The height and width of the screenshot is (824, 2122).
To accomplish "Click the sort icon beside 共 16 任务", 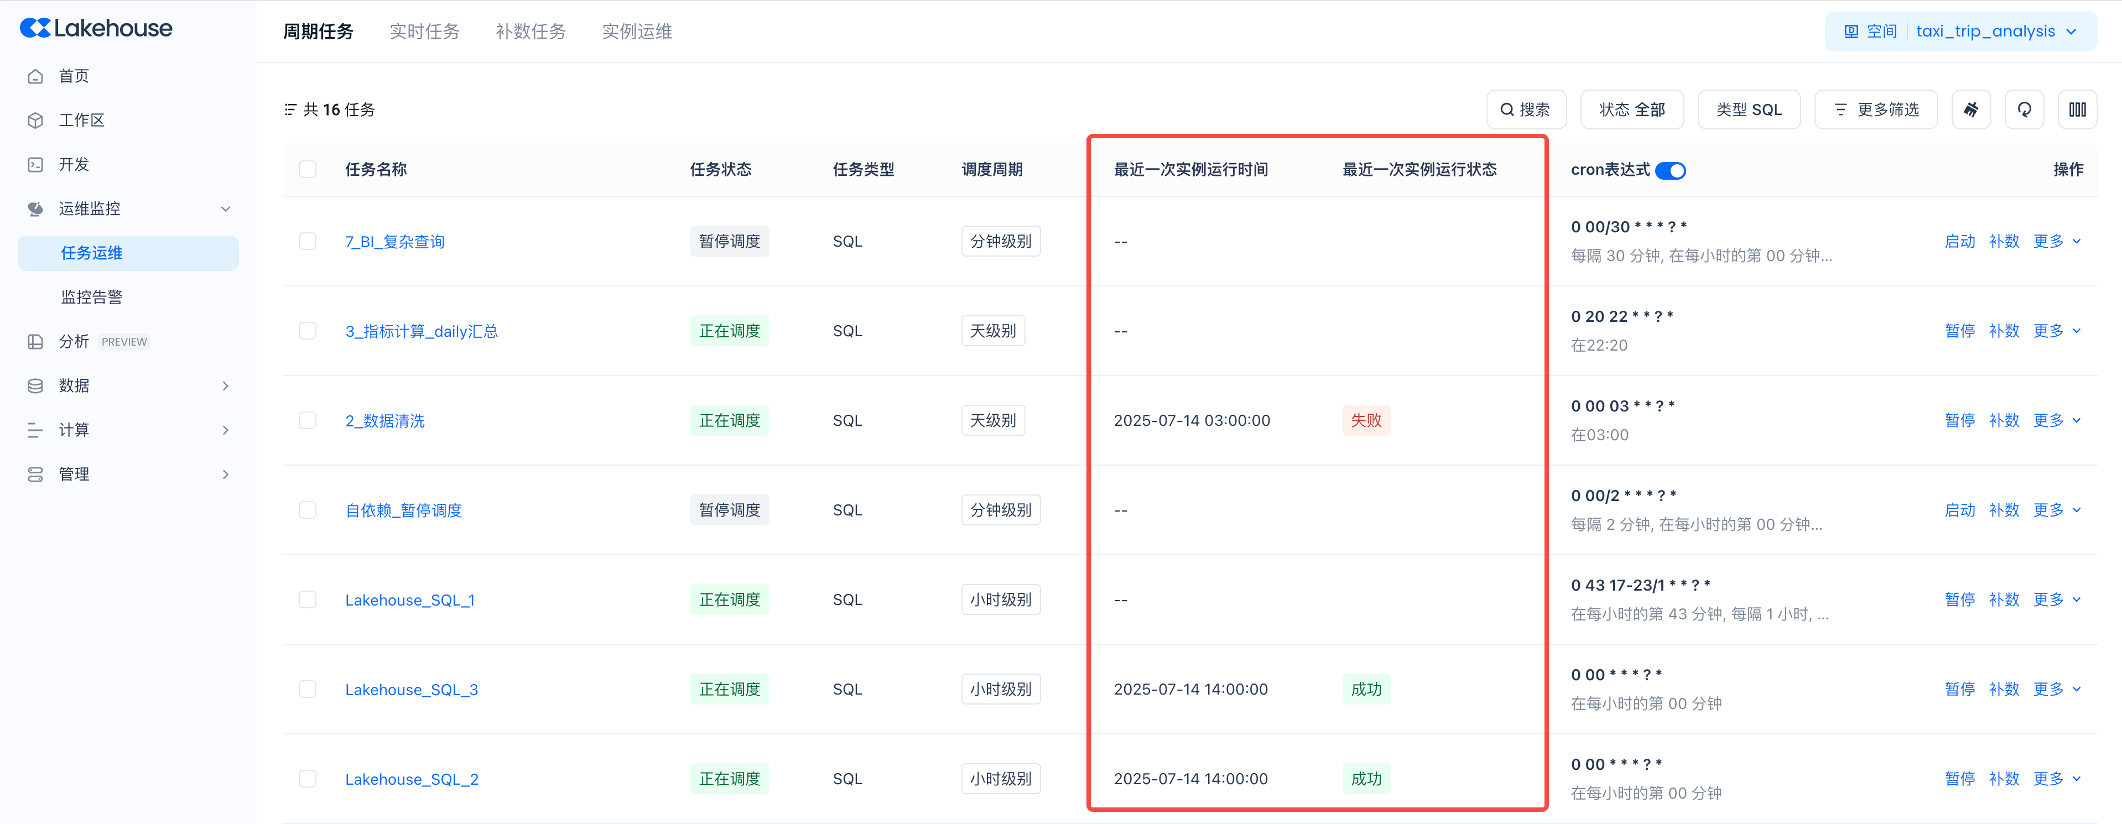I will tap(290, 109).
